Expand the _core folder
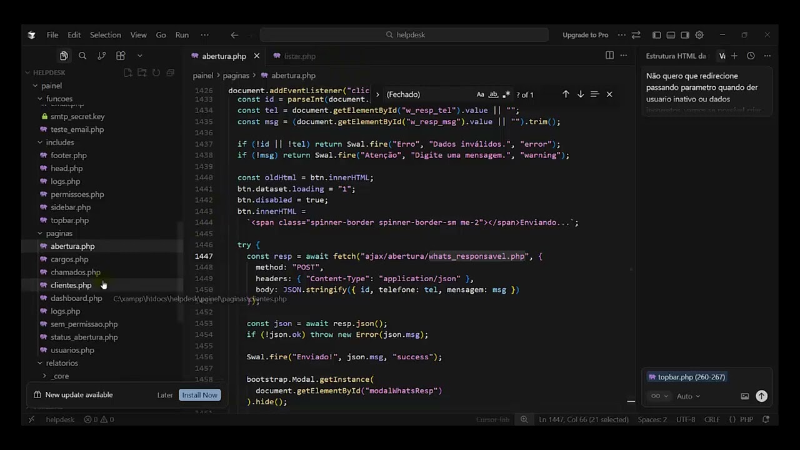The image size is (800, 450). coord(44,376)
